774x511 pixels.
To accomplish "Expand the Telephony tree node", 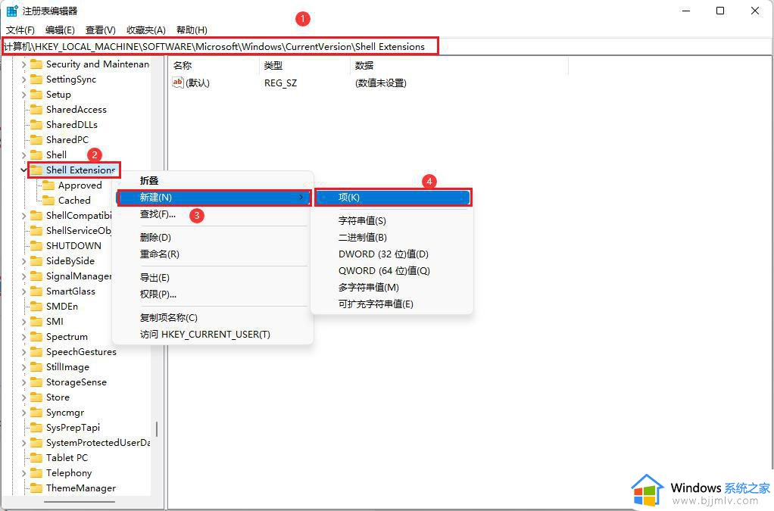I will [23, 473].
